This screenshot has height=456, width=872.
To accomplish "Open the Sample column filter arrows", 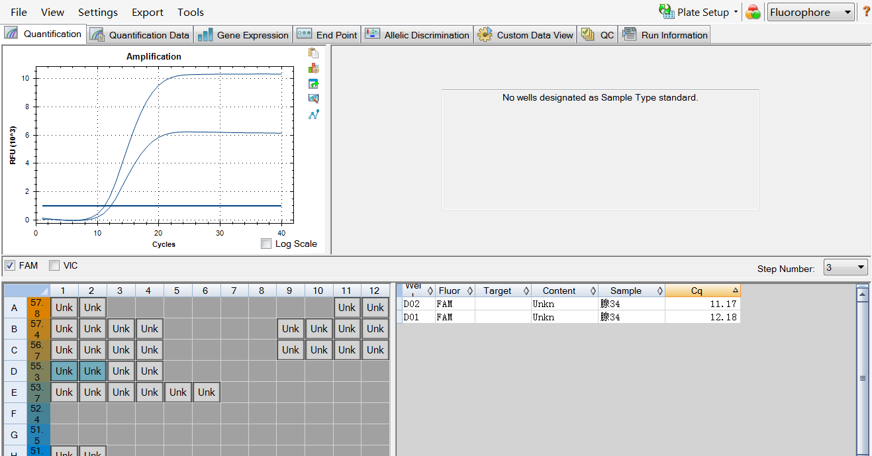I will (x=660, y=291).
